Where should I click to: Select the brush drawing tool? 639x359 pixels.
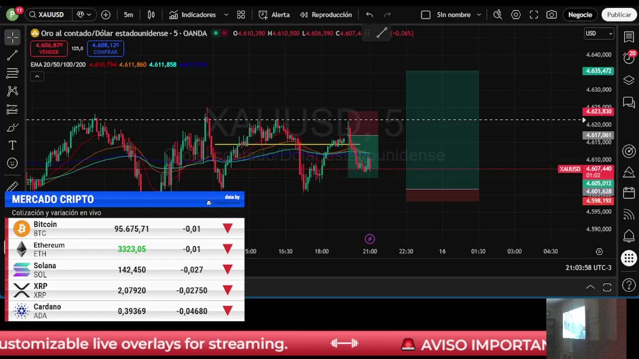[12, 128]
